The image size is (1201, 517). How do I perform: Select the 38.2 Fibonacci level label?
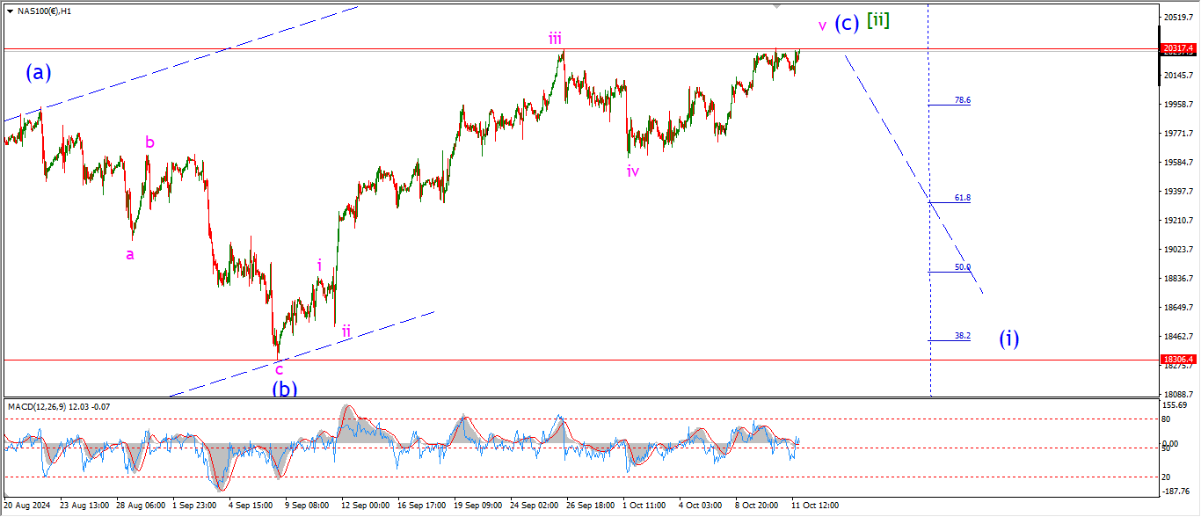pos(962,335)
